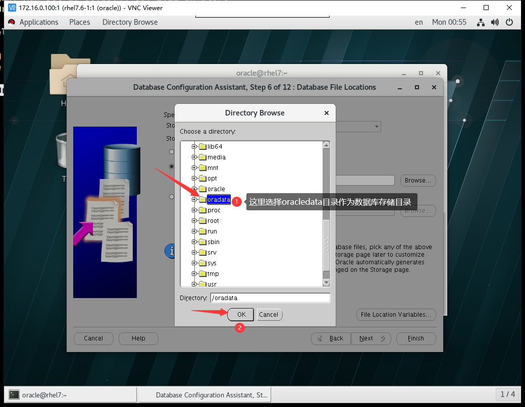The width and height of the screenshot is (525, 407).
Task: Open the clock showing Mon 00:55
Action: (449, 22)
